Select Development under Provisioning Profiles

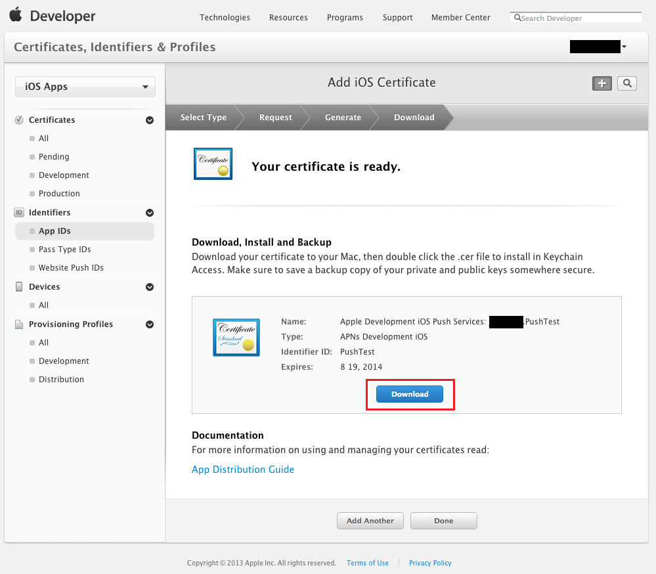(64, 361)
